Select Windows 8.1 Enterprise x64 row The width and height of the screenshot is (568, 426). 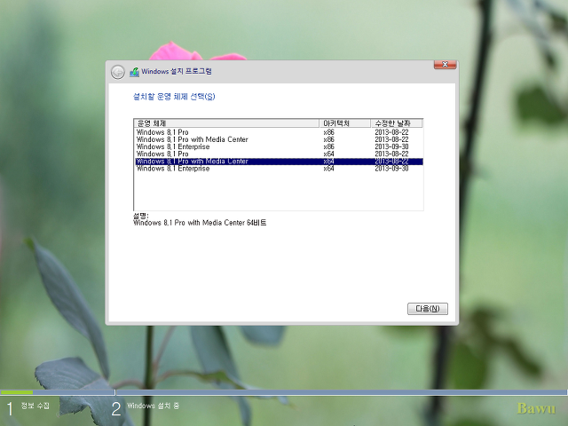coord(279,169)
